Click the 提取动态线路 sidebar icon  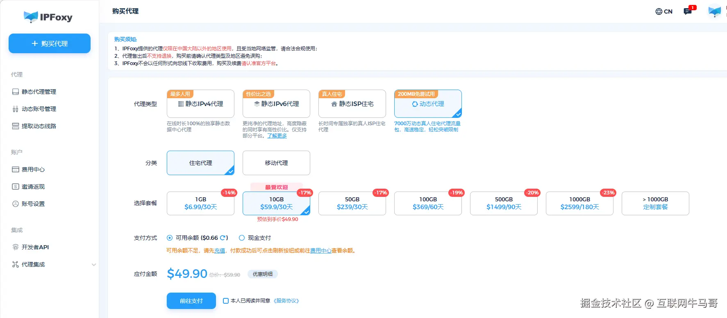pyautogui.click(x=16, y=126)
